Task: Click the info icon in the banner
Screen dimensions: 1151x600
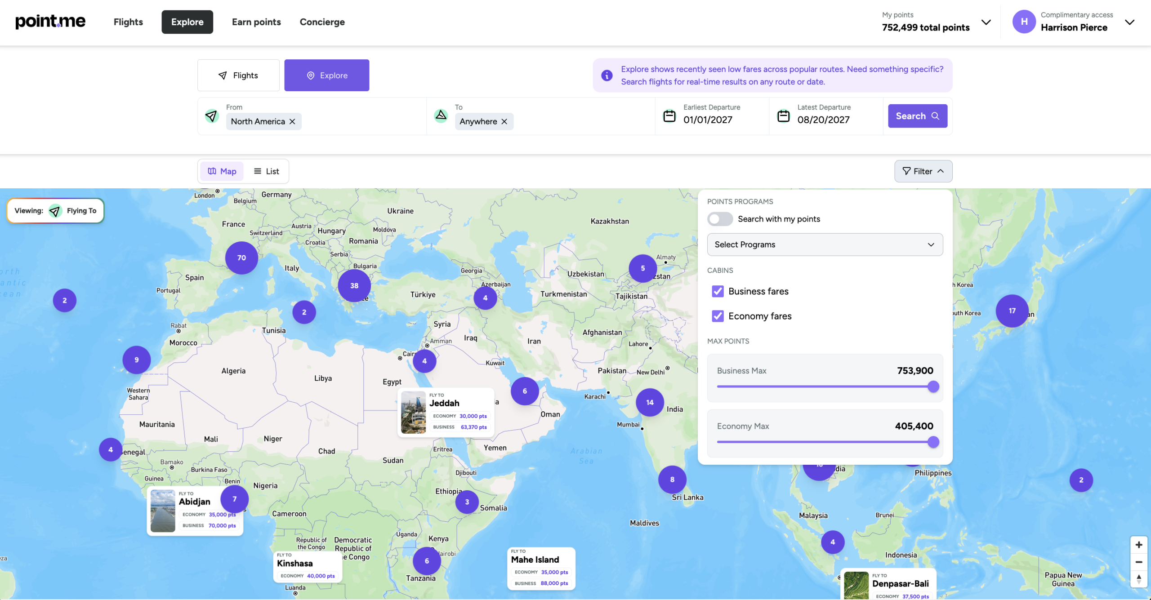Action: (607, 75)
